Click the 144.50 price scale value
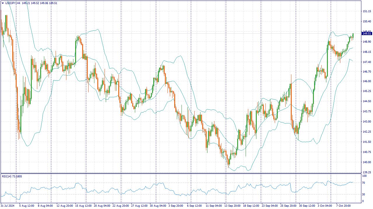The image size is (373, 209). click(367, 101)
